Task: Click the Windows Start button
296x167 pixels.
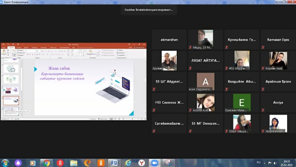Action: tap(5, 163)
